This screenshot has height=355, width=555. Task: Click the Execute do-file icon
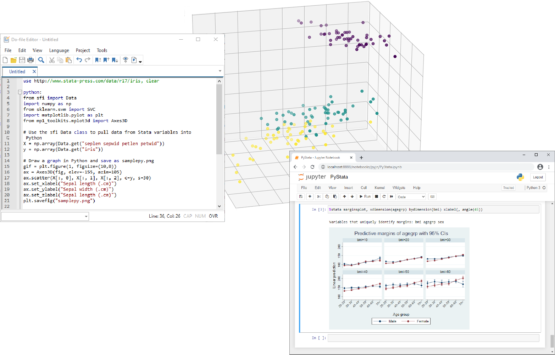tap(134, 60)
